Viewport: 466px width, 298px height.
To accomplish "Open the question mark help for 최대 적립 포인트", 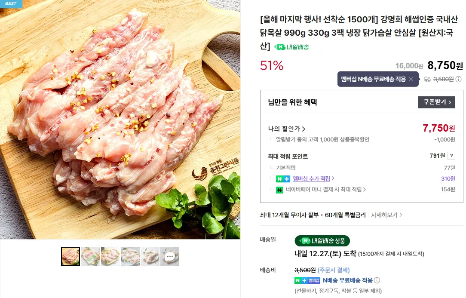I will (x=451, y=156).
